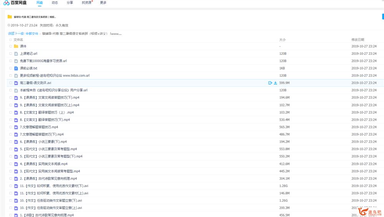Click the 565.3M size value
The image size is (384, 217).
pos(284,127)
